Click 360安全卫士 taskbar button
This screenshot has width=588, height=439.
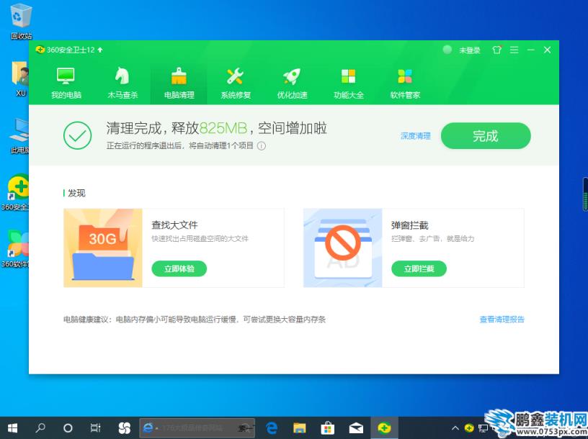click(384, 427)
